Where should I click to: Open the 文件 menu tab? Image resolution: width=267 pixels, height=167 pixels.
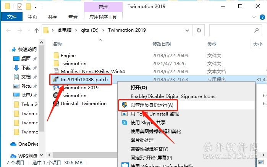(12, 17)
